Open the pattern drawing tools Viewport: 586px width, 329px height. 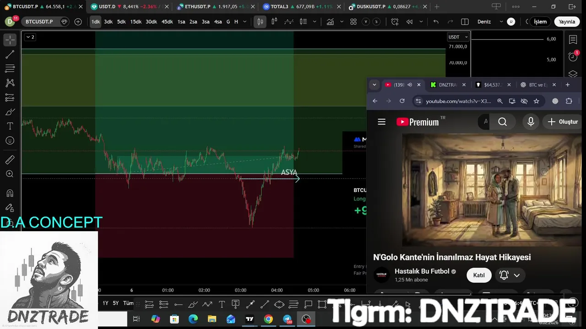coord(10,83)
